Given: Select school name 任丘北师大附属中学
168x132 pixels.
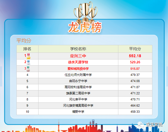Looking at the screenshot, I should click(78, 75).
